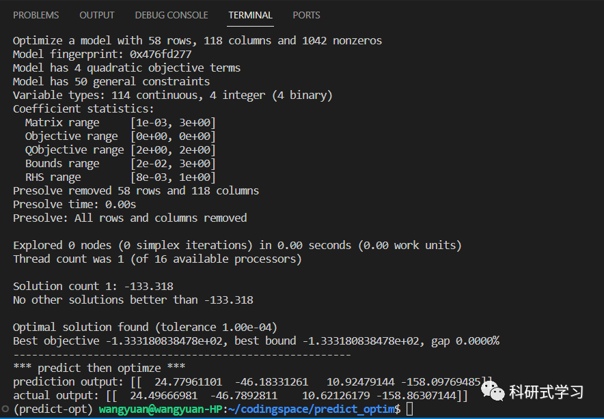Click the 'Solution count 1: -133.318' line
Image resolution: width=604 pixels, height=419 pixels.
pyautogui.click(x=93, y=286)
